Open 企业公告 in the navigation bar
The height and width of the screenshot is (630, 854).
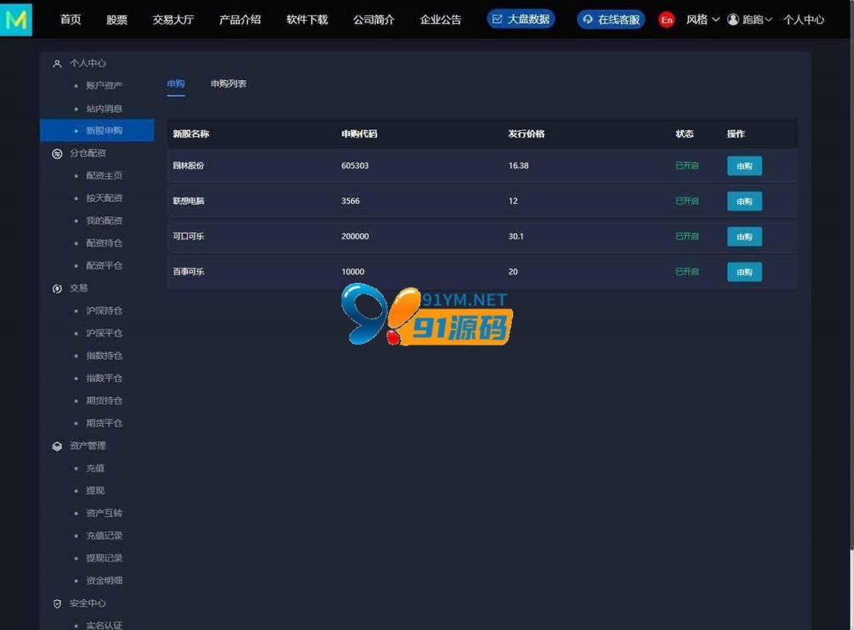(x=440, y=20)
